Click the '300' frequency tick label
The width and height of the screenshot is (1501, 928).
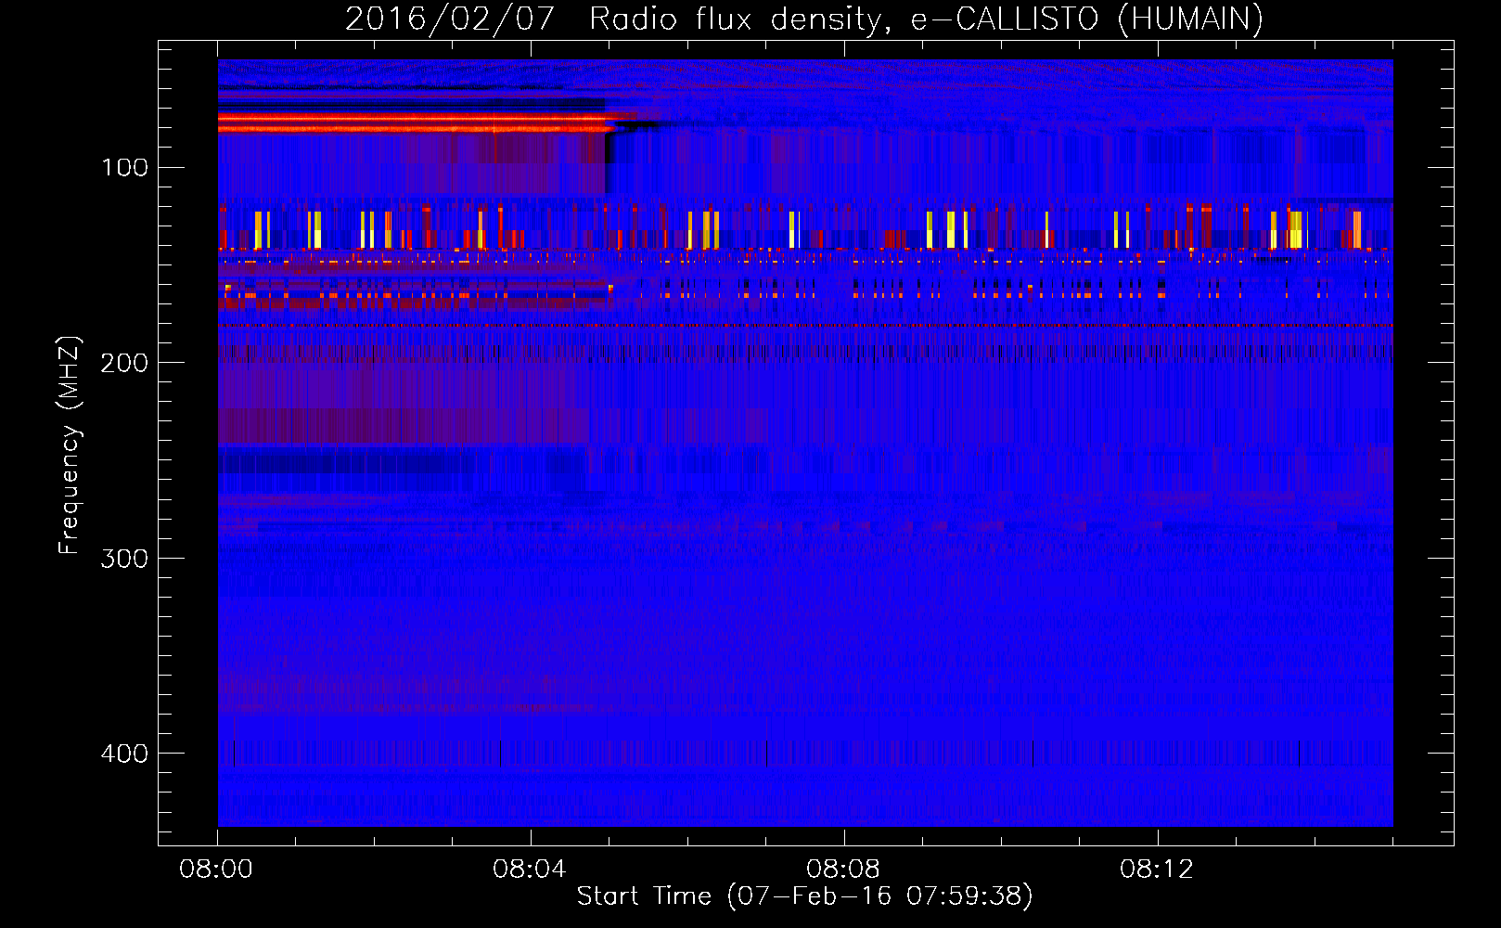pos(124,559)
